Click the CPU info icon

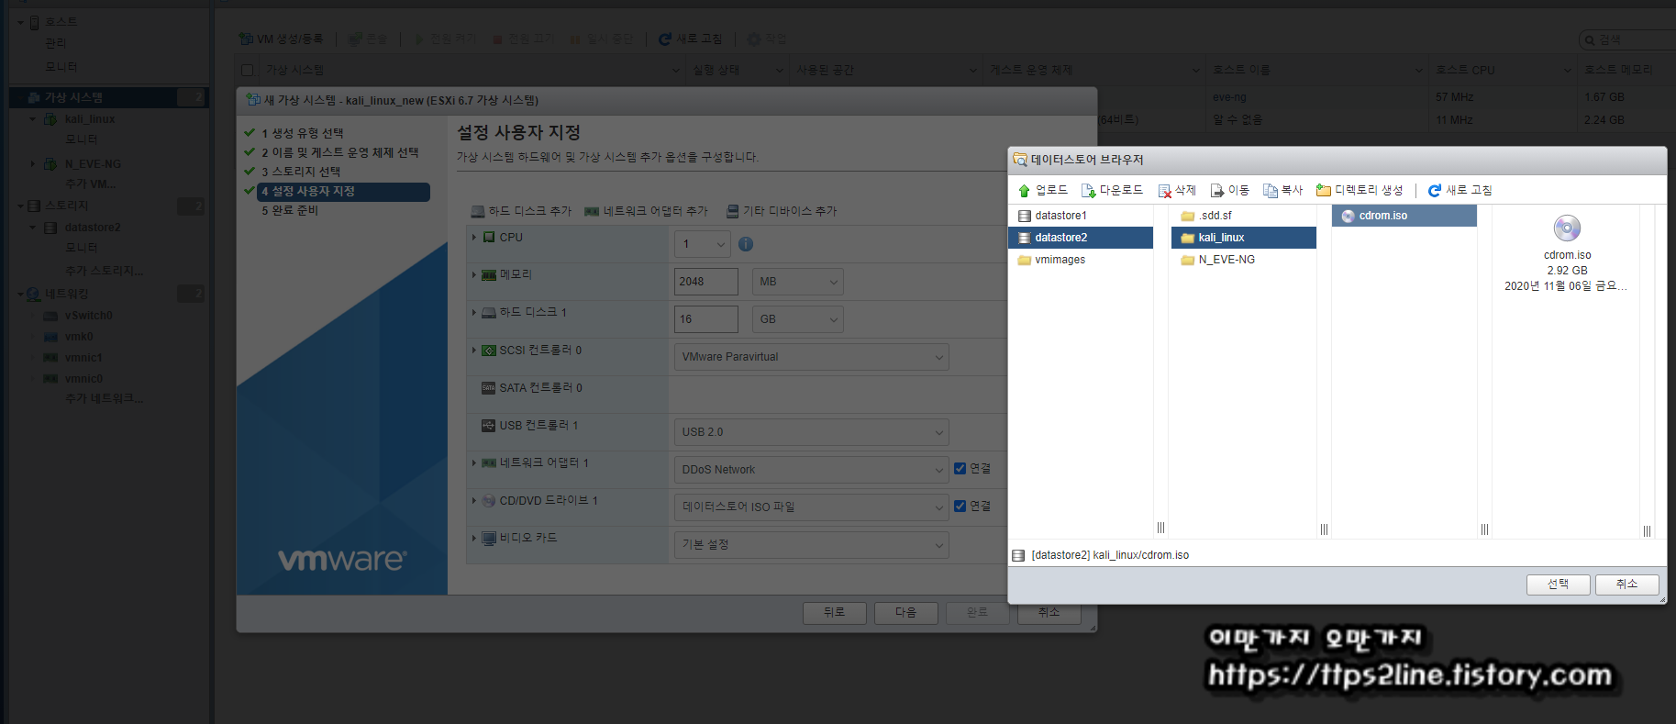click(746, 244)
